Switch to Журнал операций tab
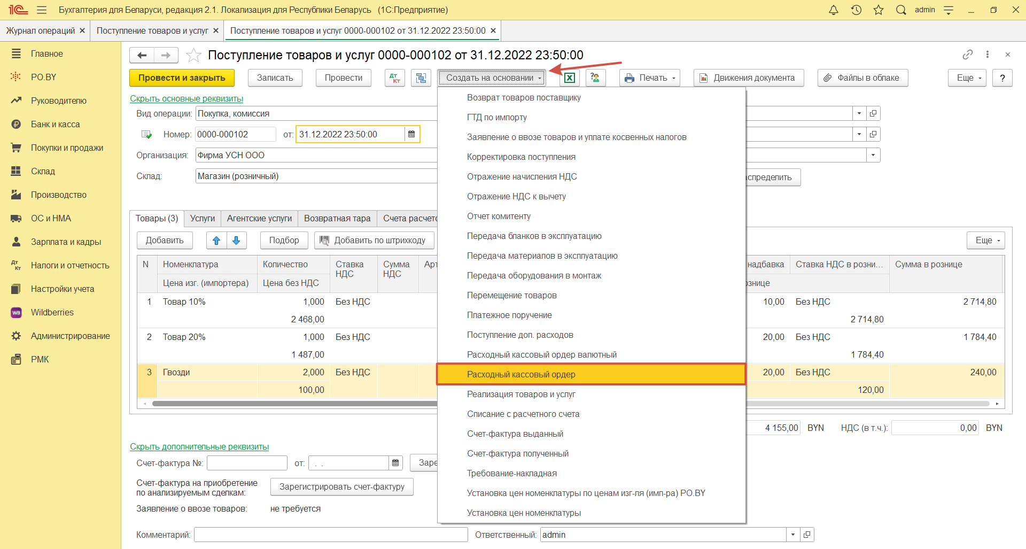 click(x=41, y=30)
